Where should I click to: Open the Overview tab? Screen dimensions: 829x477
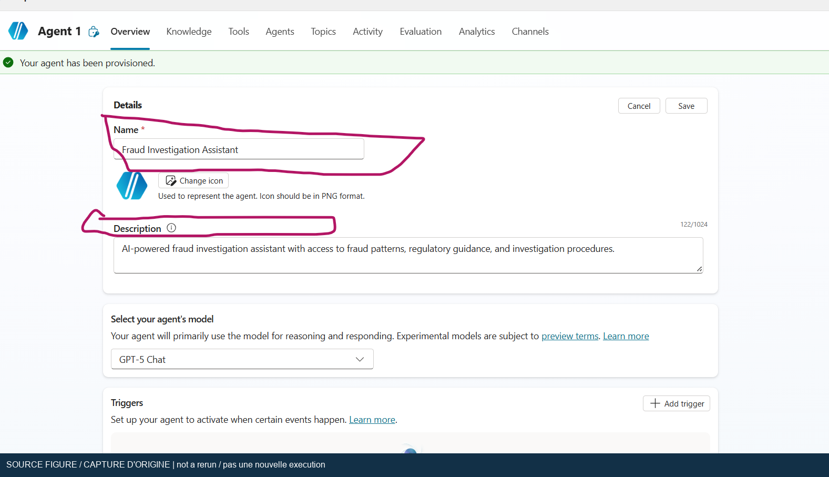pos(130,32)
